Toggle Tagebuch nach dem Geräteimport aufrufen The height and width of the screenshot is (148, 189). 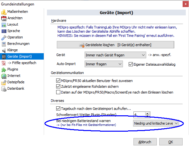pos(58,109)
